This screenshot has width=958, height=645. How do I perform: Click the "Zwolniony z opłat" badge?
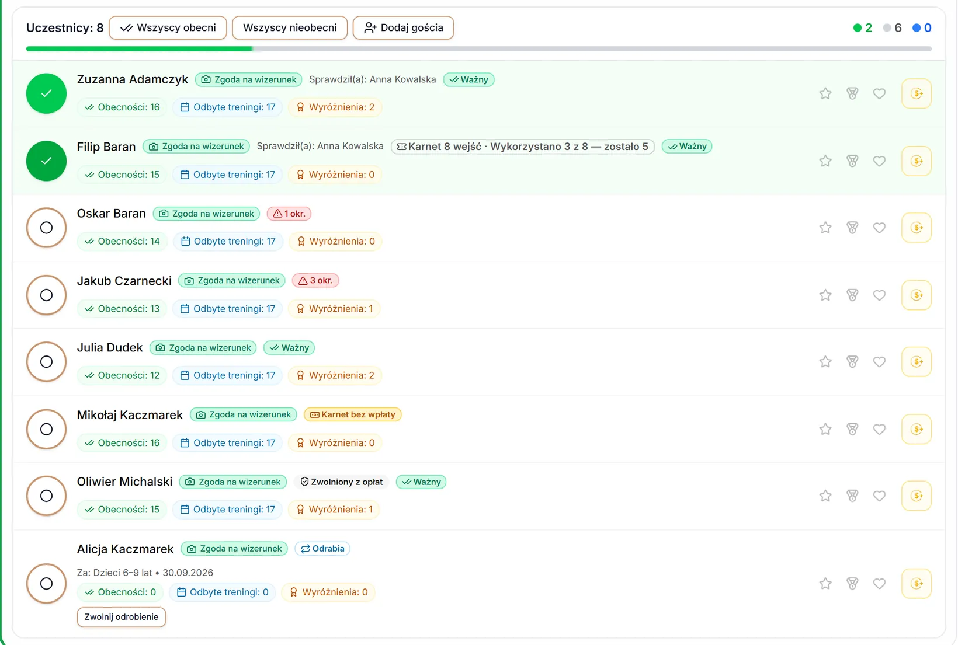342,482
